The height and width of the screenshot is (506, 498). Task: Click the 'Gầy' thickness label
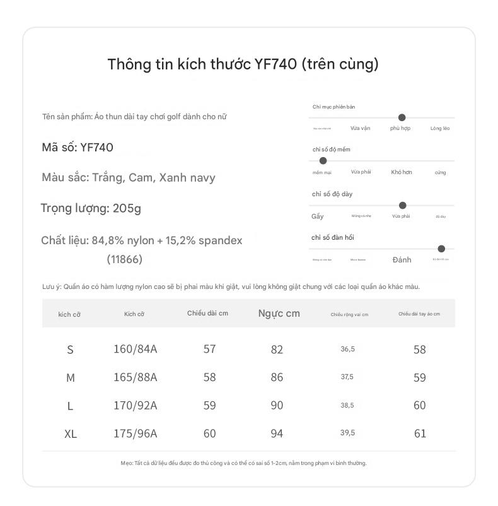(318, 216)
